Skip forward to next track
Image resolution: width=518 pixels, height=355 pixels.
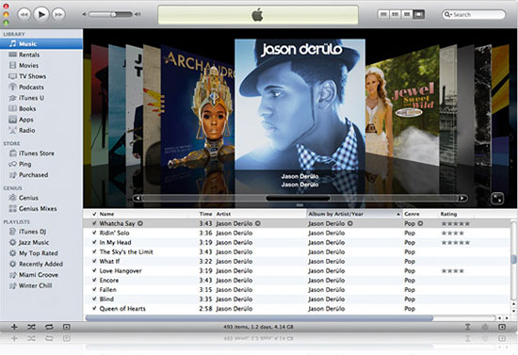pyautogui.click(x=58, y=14)
